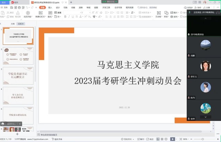Click the zoom slider in status bar
This screenshot has height=142, width=221.
(x=203, y=139)
